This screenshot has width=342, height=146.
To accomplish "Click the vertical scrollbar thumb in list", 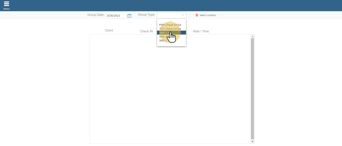I will (x=253, y=88).
